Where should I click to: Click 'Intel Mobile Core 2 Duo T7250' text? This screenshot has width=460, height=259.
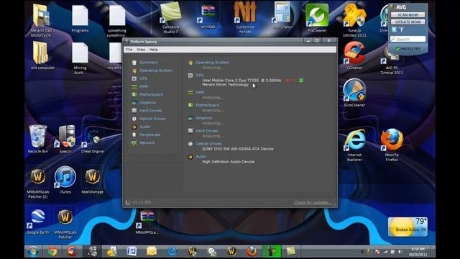[230, 80]
